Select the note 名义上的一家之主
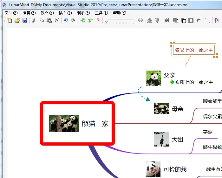Screen dimensions: 222x178 coord(194,50)
